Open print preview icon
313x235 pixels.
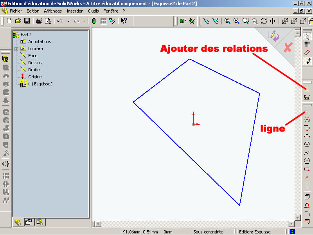[48, 21]
